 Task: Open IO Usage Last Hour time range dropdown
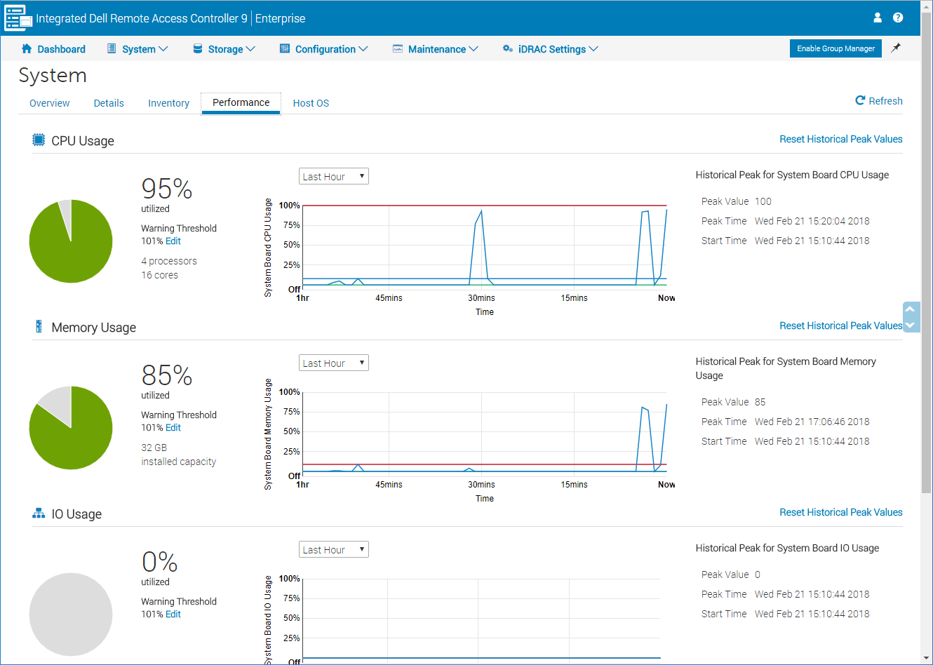click(334, 549)
